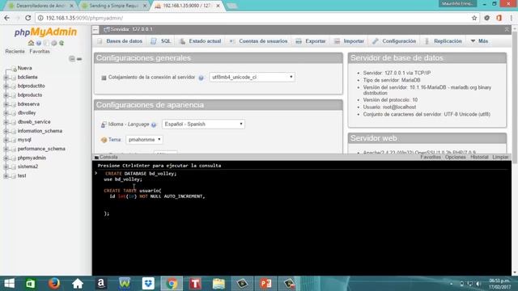Open the Estado actual tab
The image size is (518, 291).
pyautogui.click(x=201, y=41)
